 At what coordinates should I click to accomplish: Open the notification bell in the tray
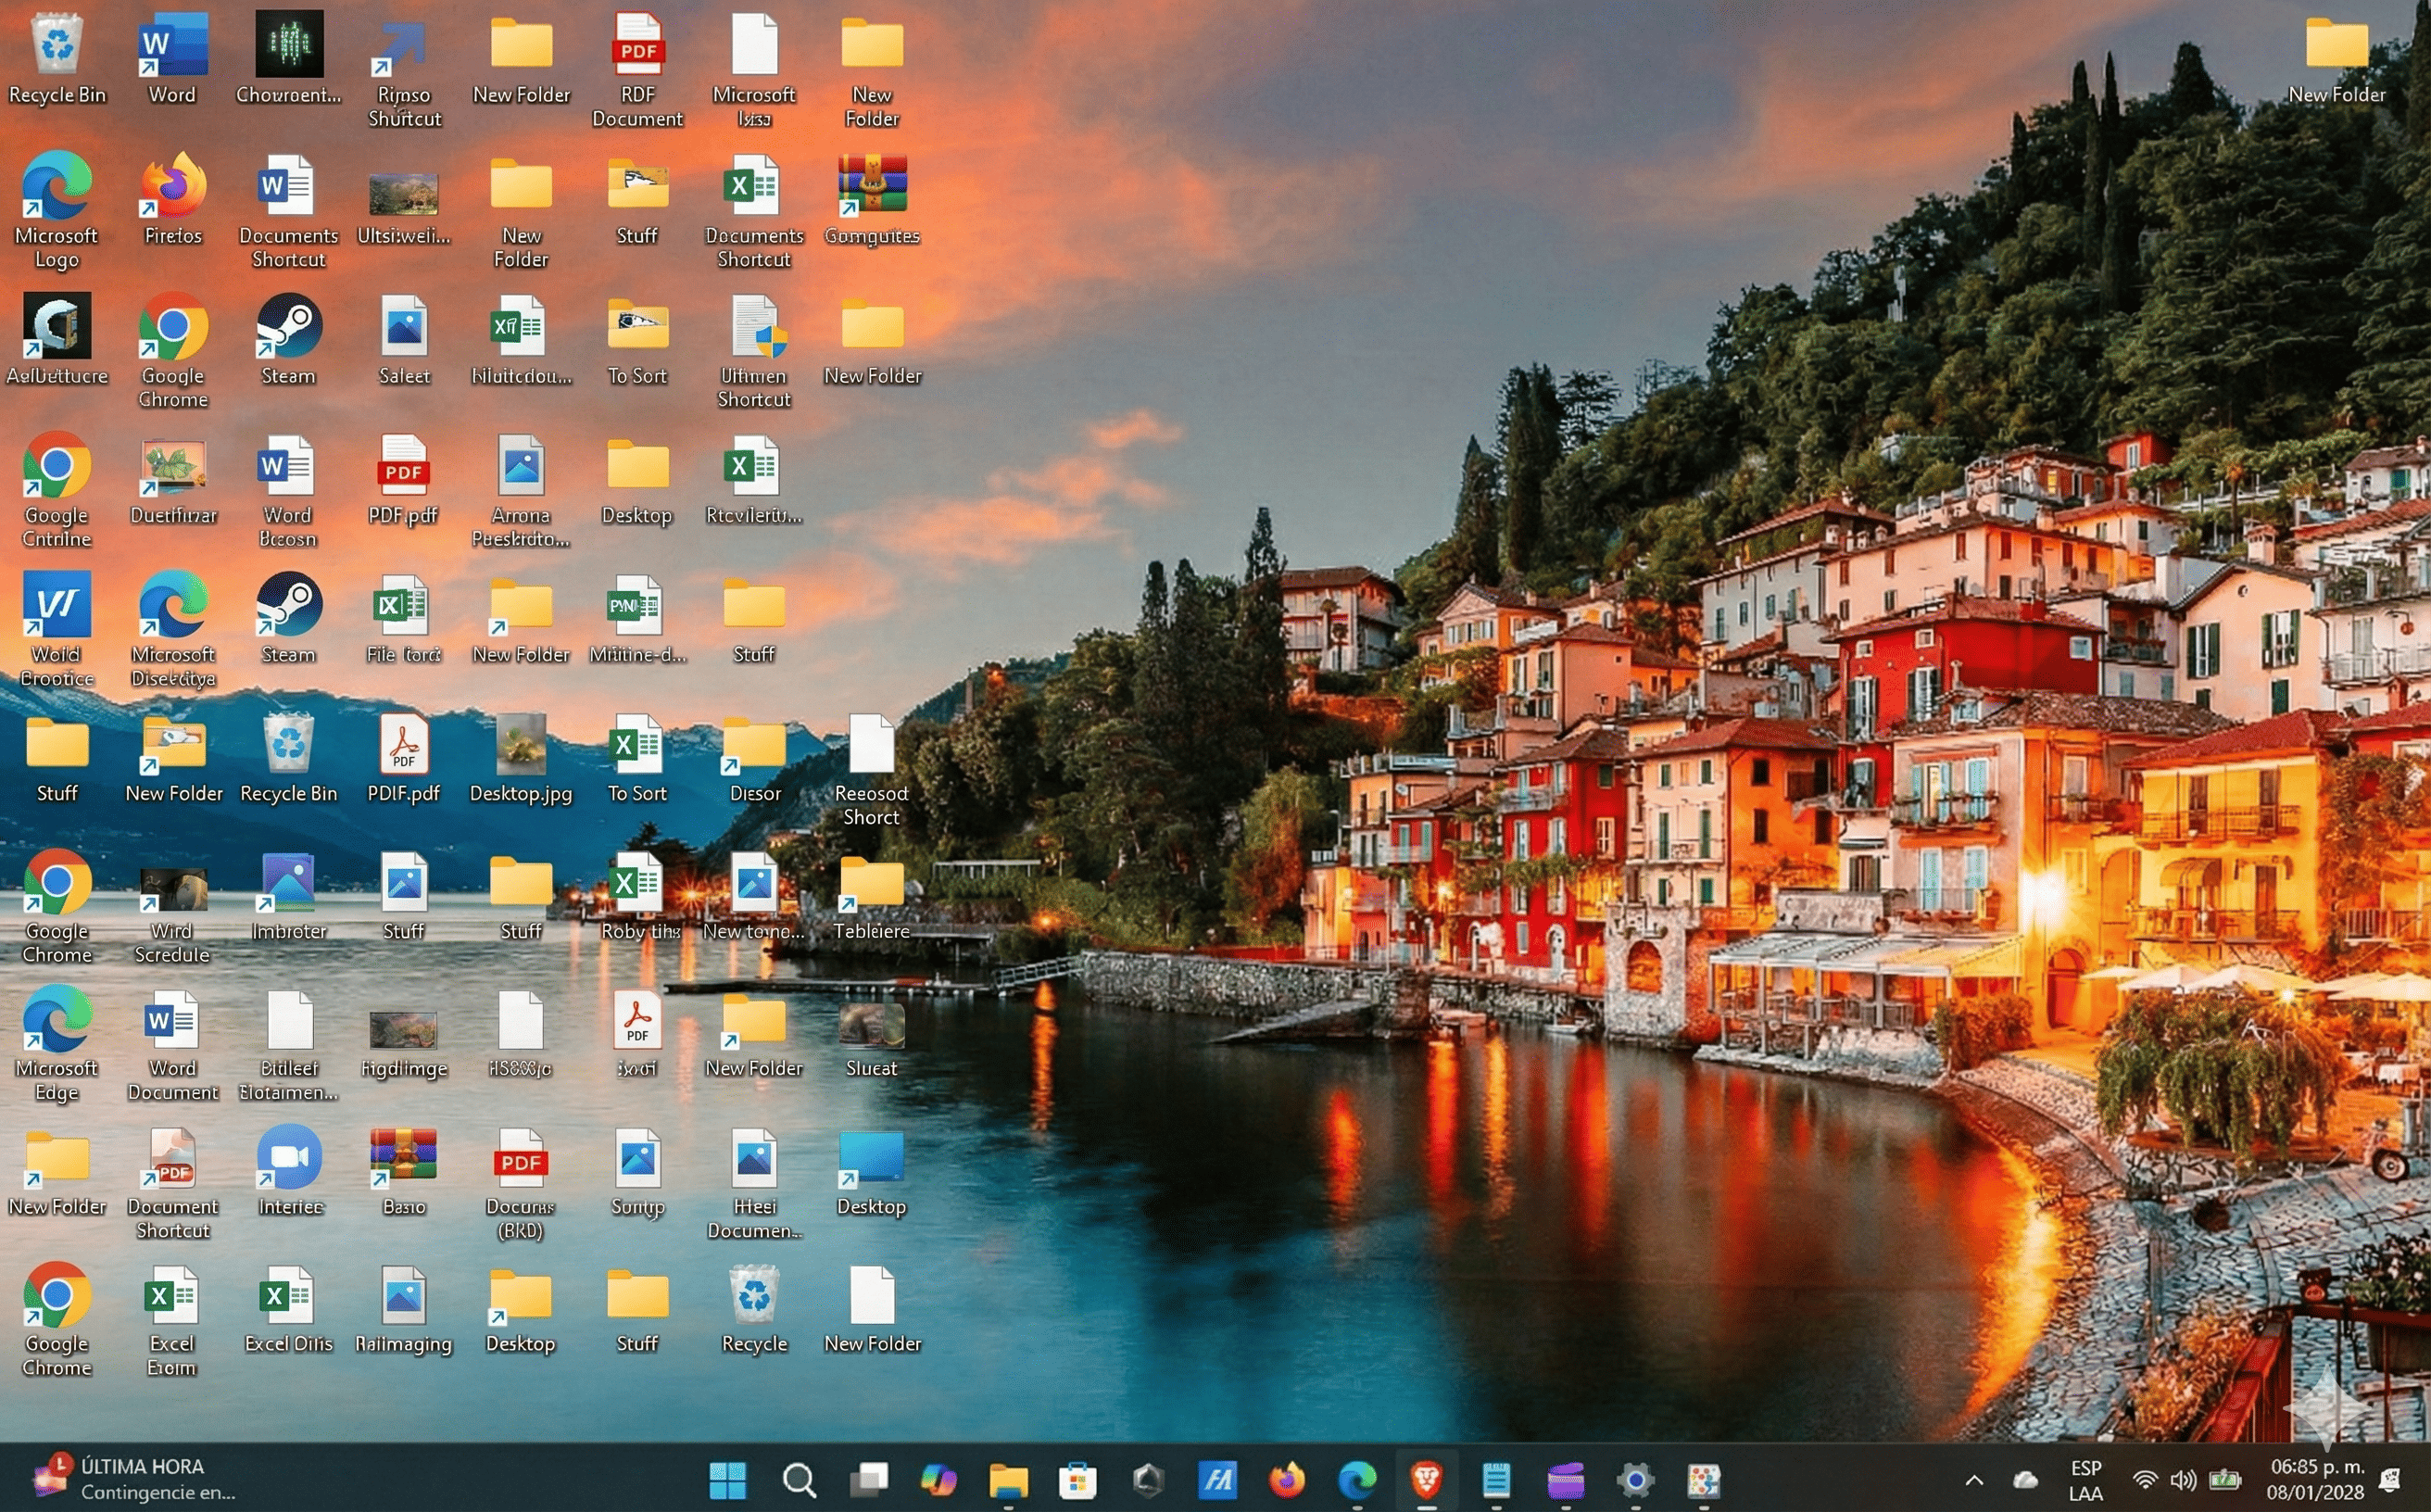2391,1480
